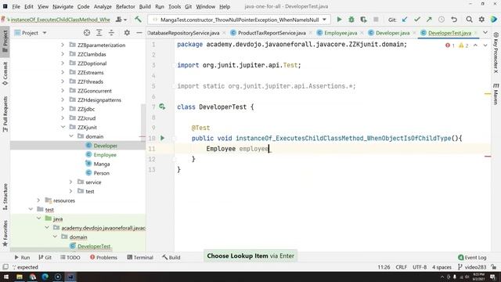This screenshot has width=501, height=282.
Task: Expand all icon in Project panel
Action: [x=99, y=33]
